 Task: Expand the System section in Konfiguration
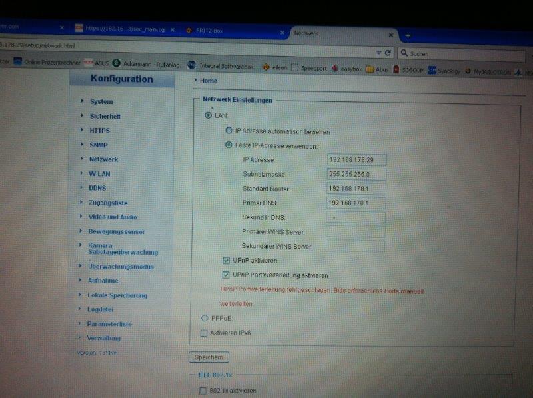click(x=101, y=101)
